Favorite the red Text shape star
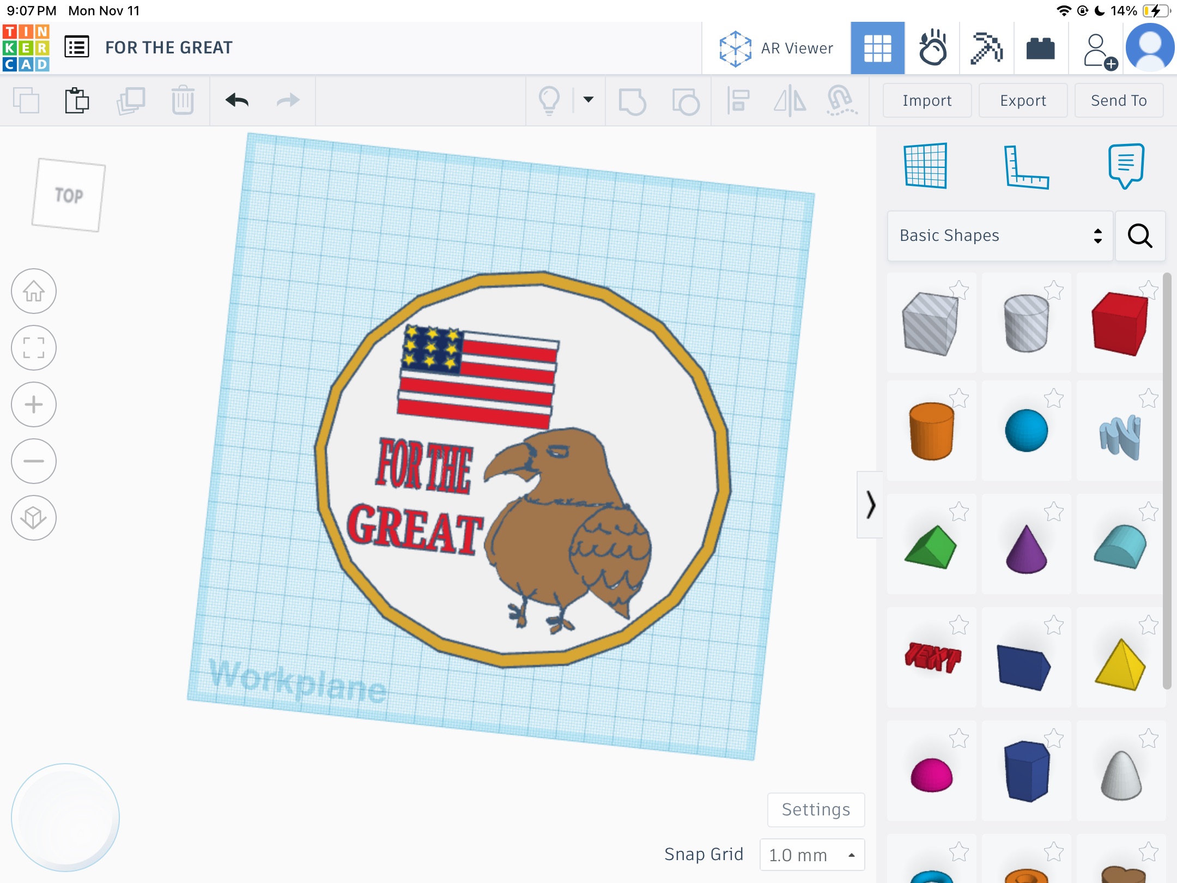Viewport: 1177px width, 883px height. pyautogui.click(x=959, y=625)
